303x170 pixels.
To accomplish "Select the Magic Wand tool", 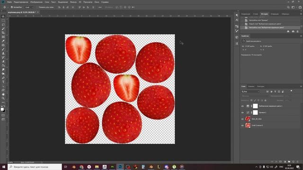I will (x=3, y=29).
